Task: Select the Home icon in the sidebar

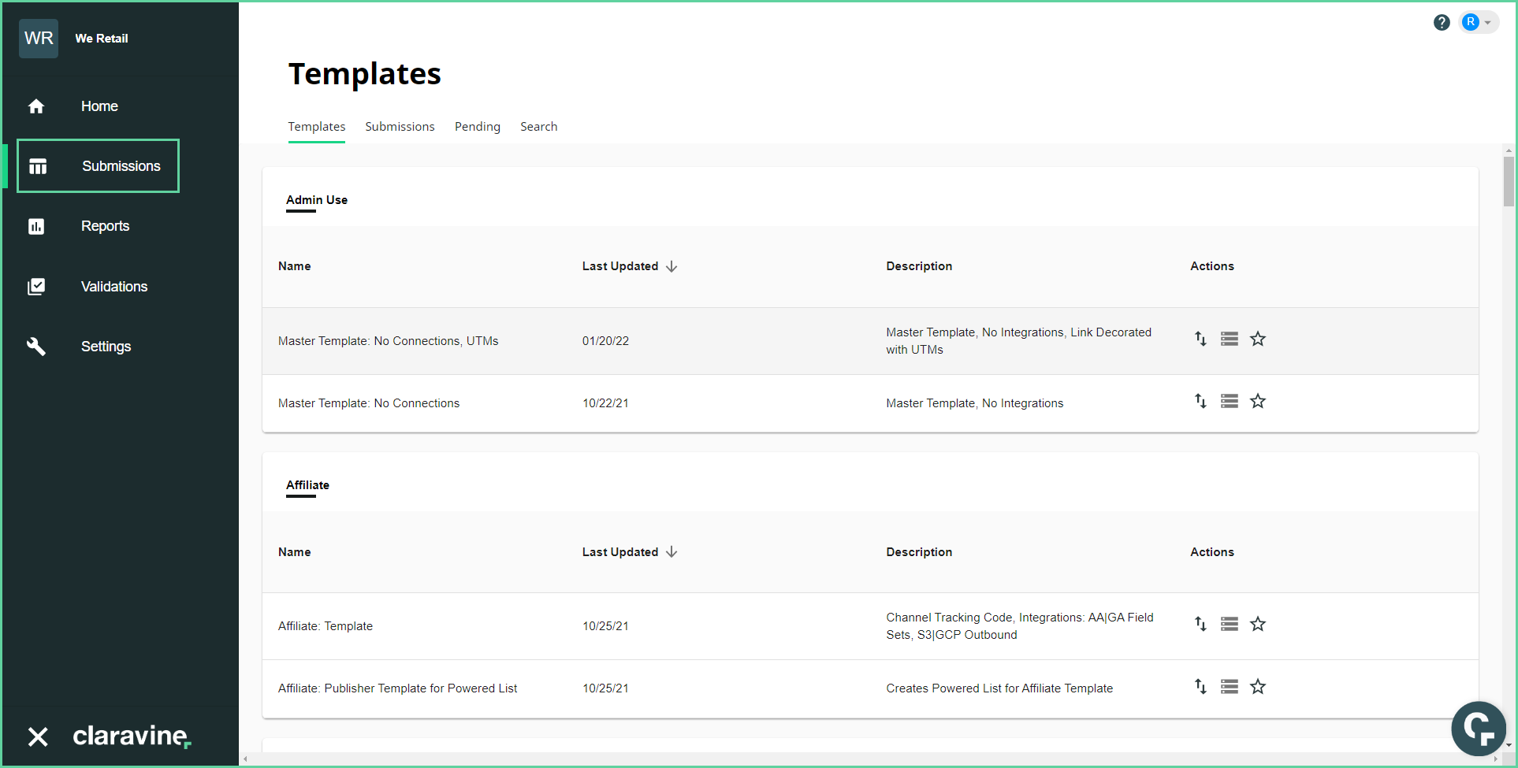Action: click(37, 106)
